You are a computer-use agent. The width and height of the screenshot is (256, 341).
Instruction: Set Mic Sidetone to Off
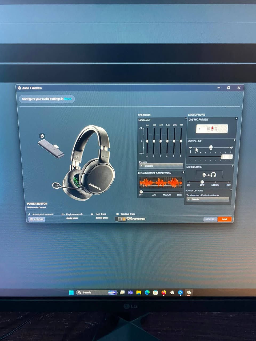(x=189, y=185)
